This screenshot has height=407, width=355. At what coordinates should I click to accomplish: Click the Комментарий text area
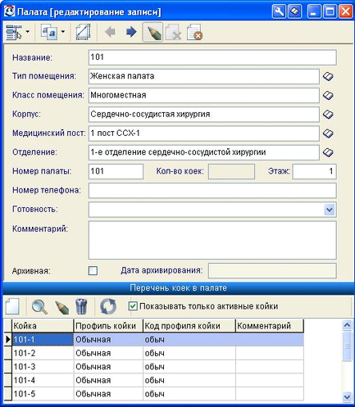coord(212,240)
